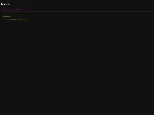Open the Home page link
The width and height of the screenshot is (154, 115).
[x=7, y=16]
